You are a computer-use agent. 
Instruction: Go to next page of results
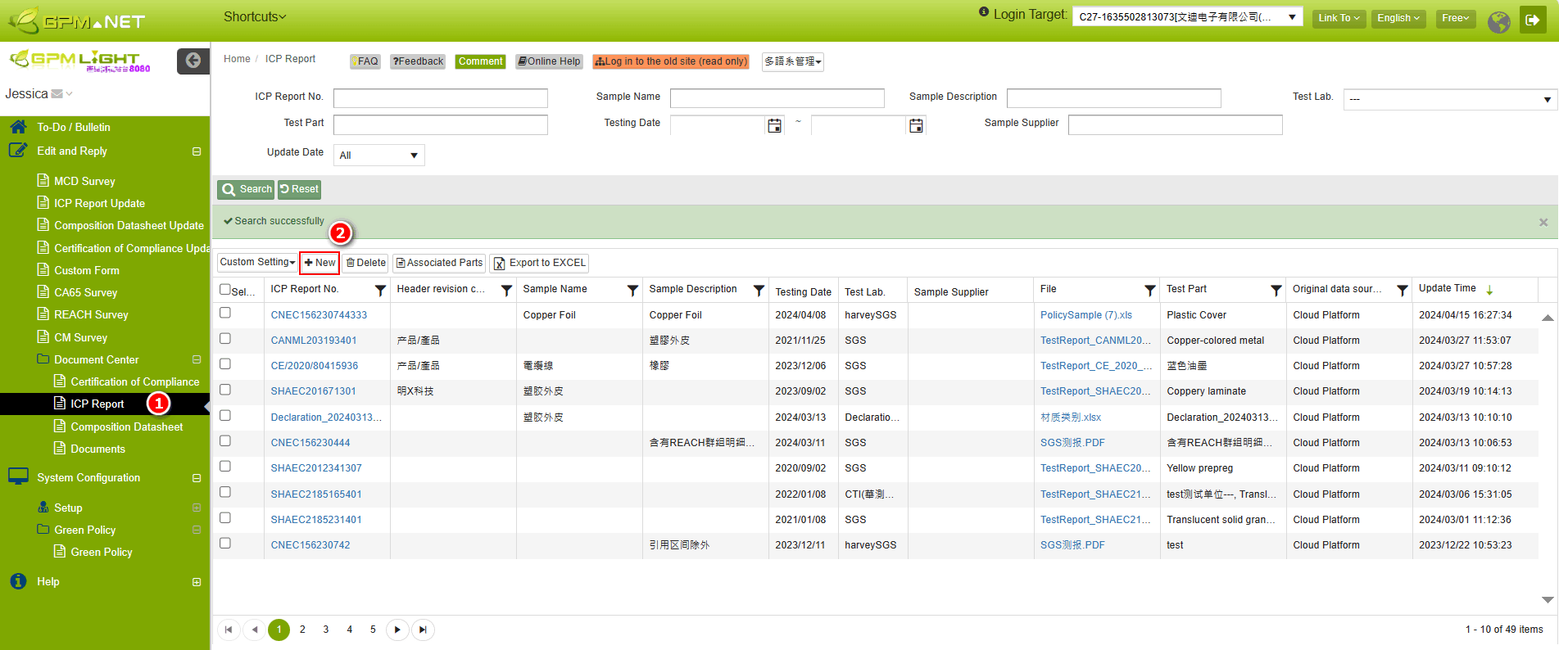tap(397, 630)
